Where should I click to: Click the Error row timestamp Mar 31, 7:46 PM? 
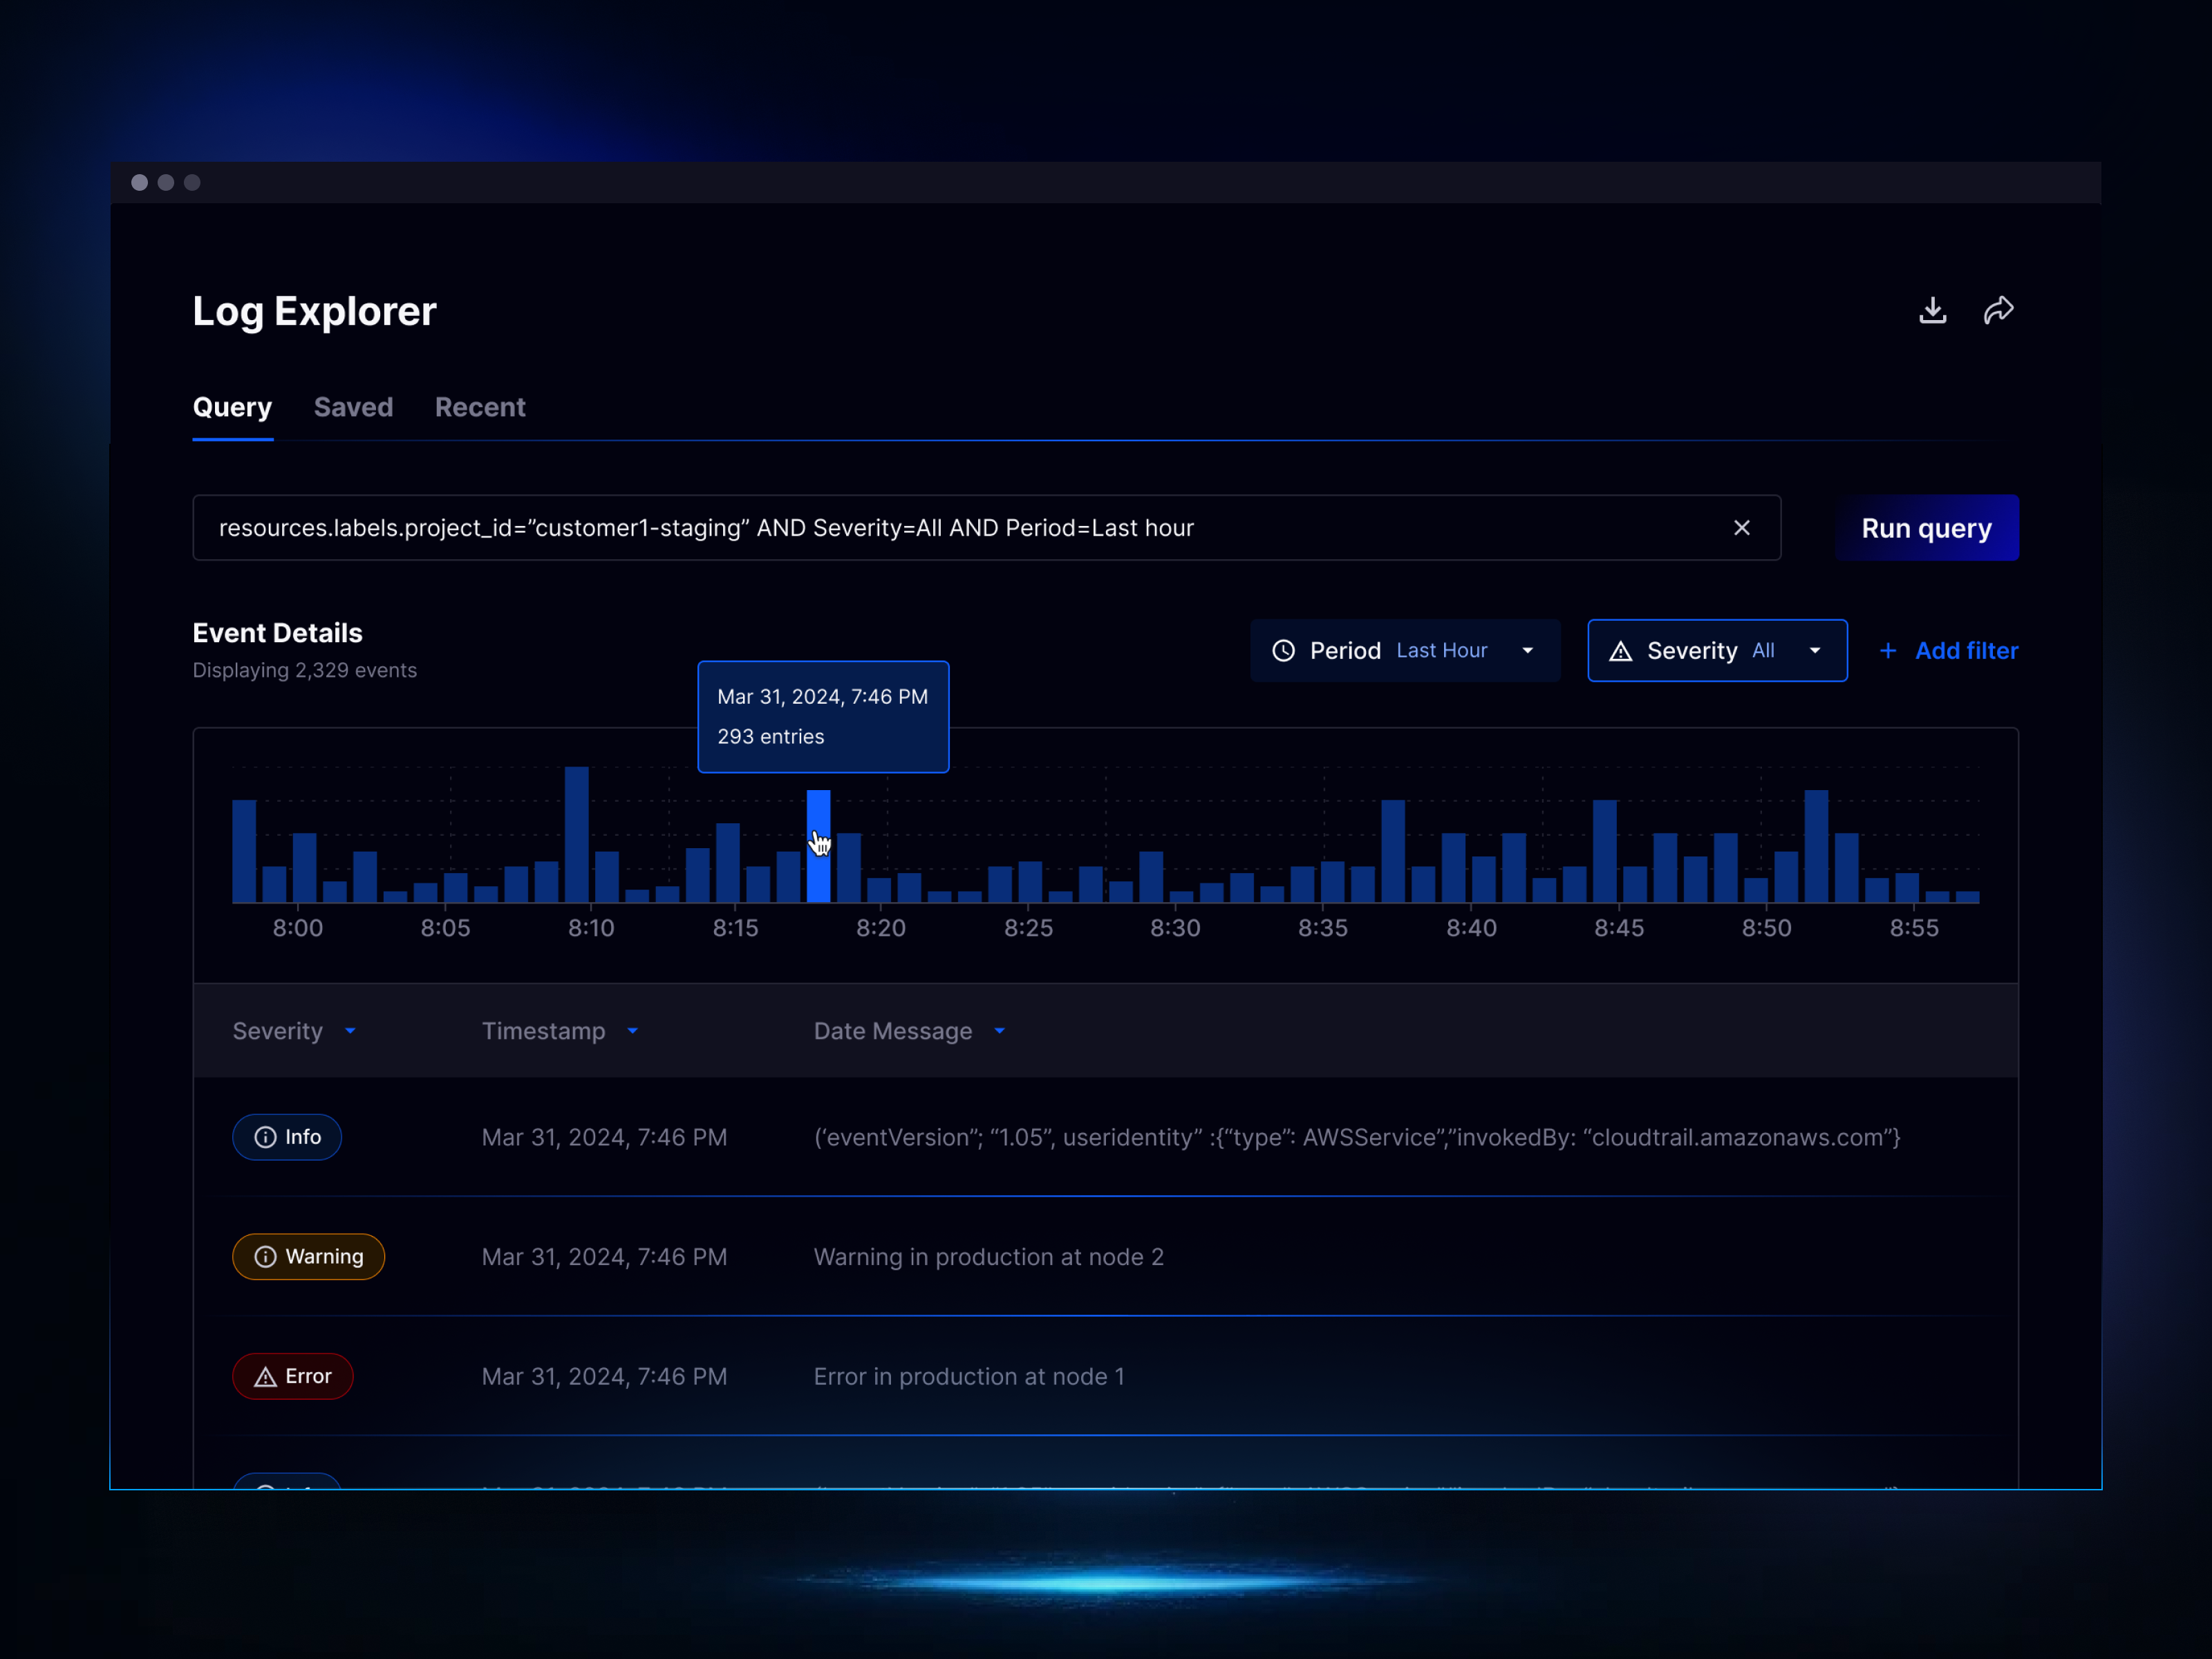604,1376
